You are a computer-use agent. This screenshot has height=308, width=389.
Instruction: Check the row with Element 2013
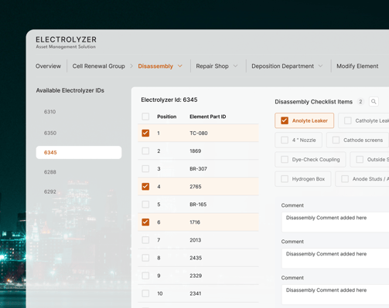145,240
